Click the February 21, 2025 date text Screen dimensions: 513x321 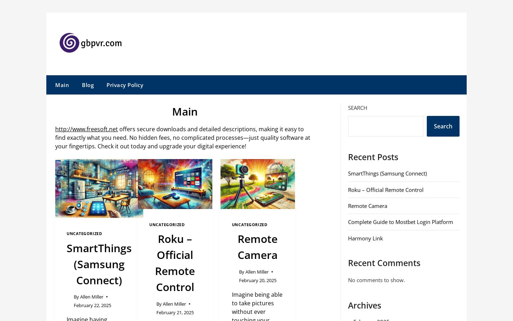pyautogui.click(x=175, y=312)
